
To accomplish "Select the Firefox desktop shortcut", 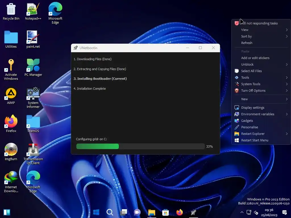I will pyautogui.click(x=11, y=124).
